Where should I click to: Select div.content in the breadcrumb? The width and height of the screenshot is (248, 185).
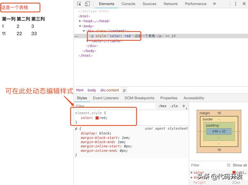click(110, 90)
